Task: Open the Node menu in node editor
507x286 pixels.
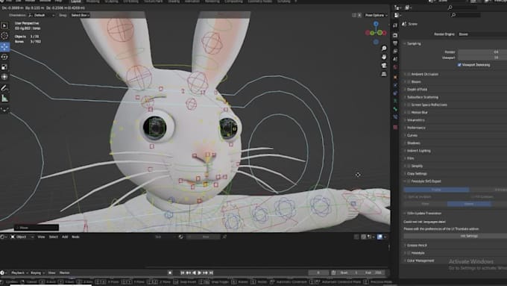Action: coord(75,237)
